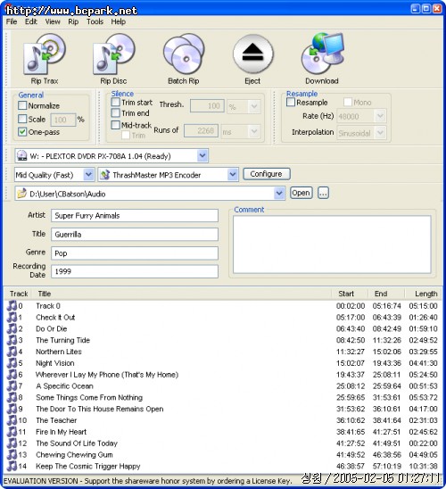The width and height of the screenshot is (446, 489).
Task: Start Batch Rip from the toolbar
Action: 184,54
